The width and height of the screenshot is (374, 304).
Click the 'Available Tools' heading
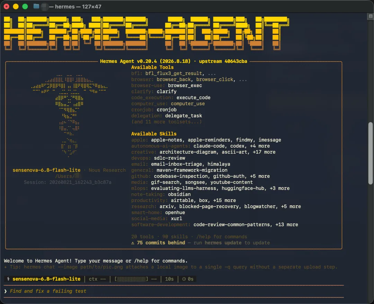click(x=152, y=67)
